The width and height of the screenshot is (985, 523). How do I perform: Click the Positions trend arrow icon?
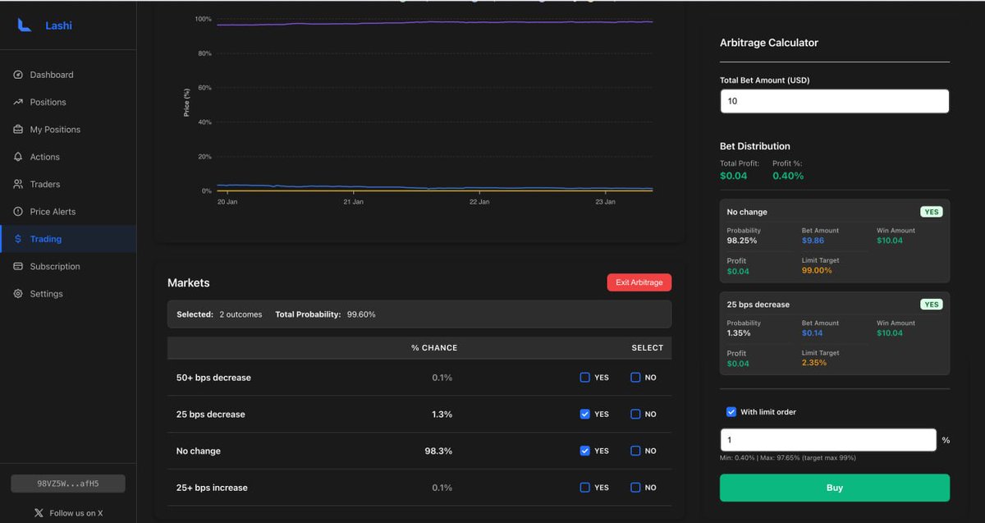18,102
